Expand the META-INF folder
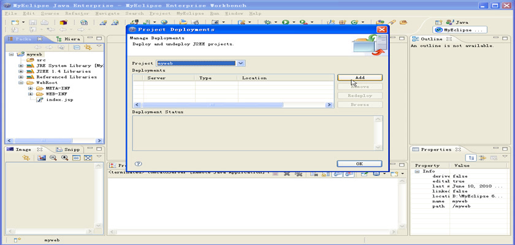 point(30,88)
